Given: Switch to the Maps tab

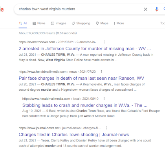Looking at the screenshot, I should [x=102, y=23].
